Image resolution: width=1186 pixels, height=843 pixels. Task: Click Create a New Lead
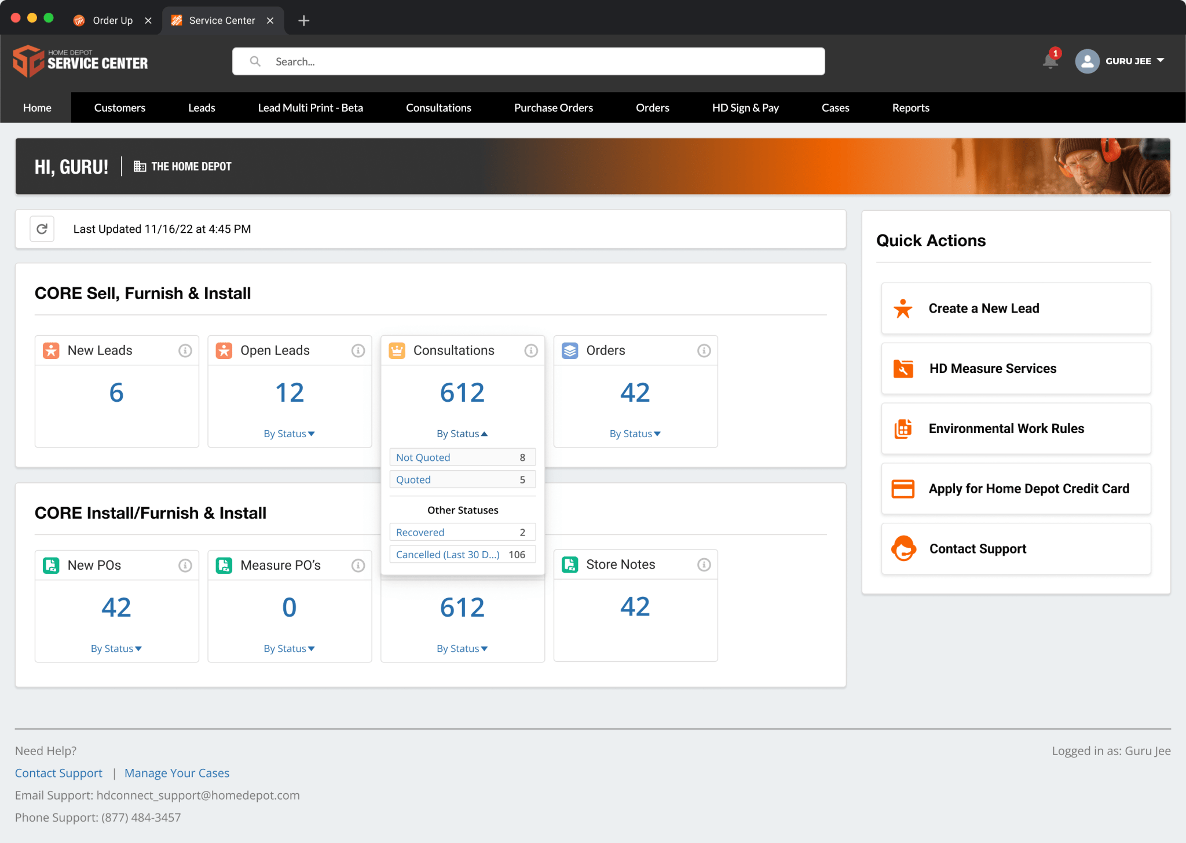[1016, 309]
